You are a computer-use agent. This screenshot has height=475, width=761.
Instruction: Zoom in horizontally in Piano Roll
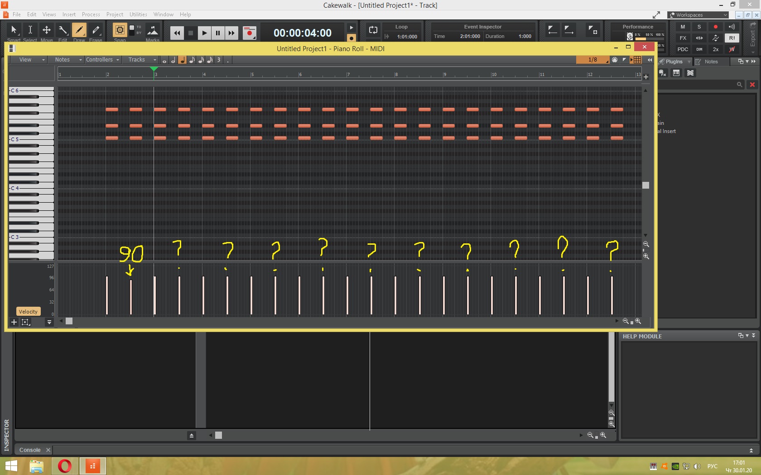[x=638, y=321]
